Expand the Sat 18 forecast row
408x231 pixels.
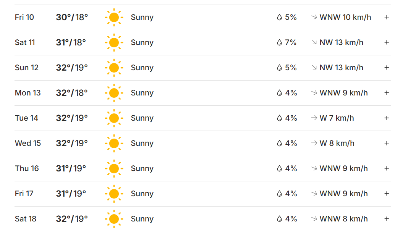[x=387, y=219]
